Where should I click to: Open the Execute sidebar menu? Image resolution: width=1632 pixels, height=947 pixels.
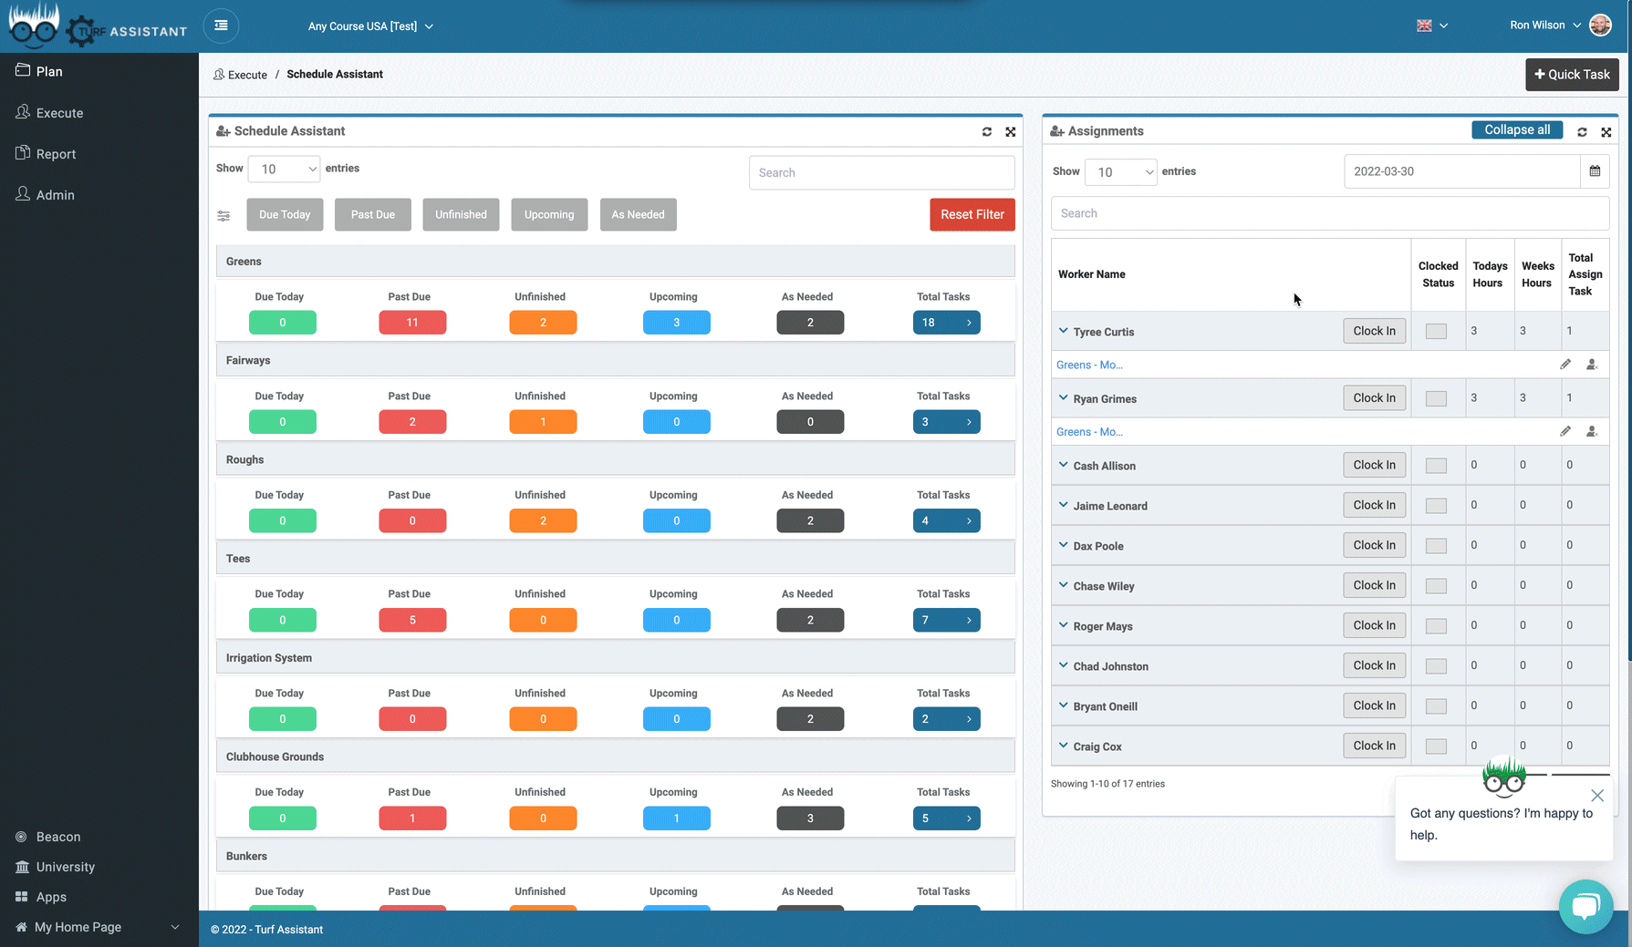click(x=60, y=113)
